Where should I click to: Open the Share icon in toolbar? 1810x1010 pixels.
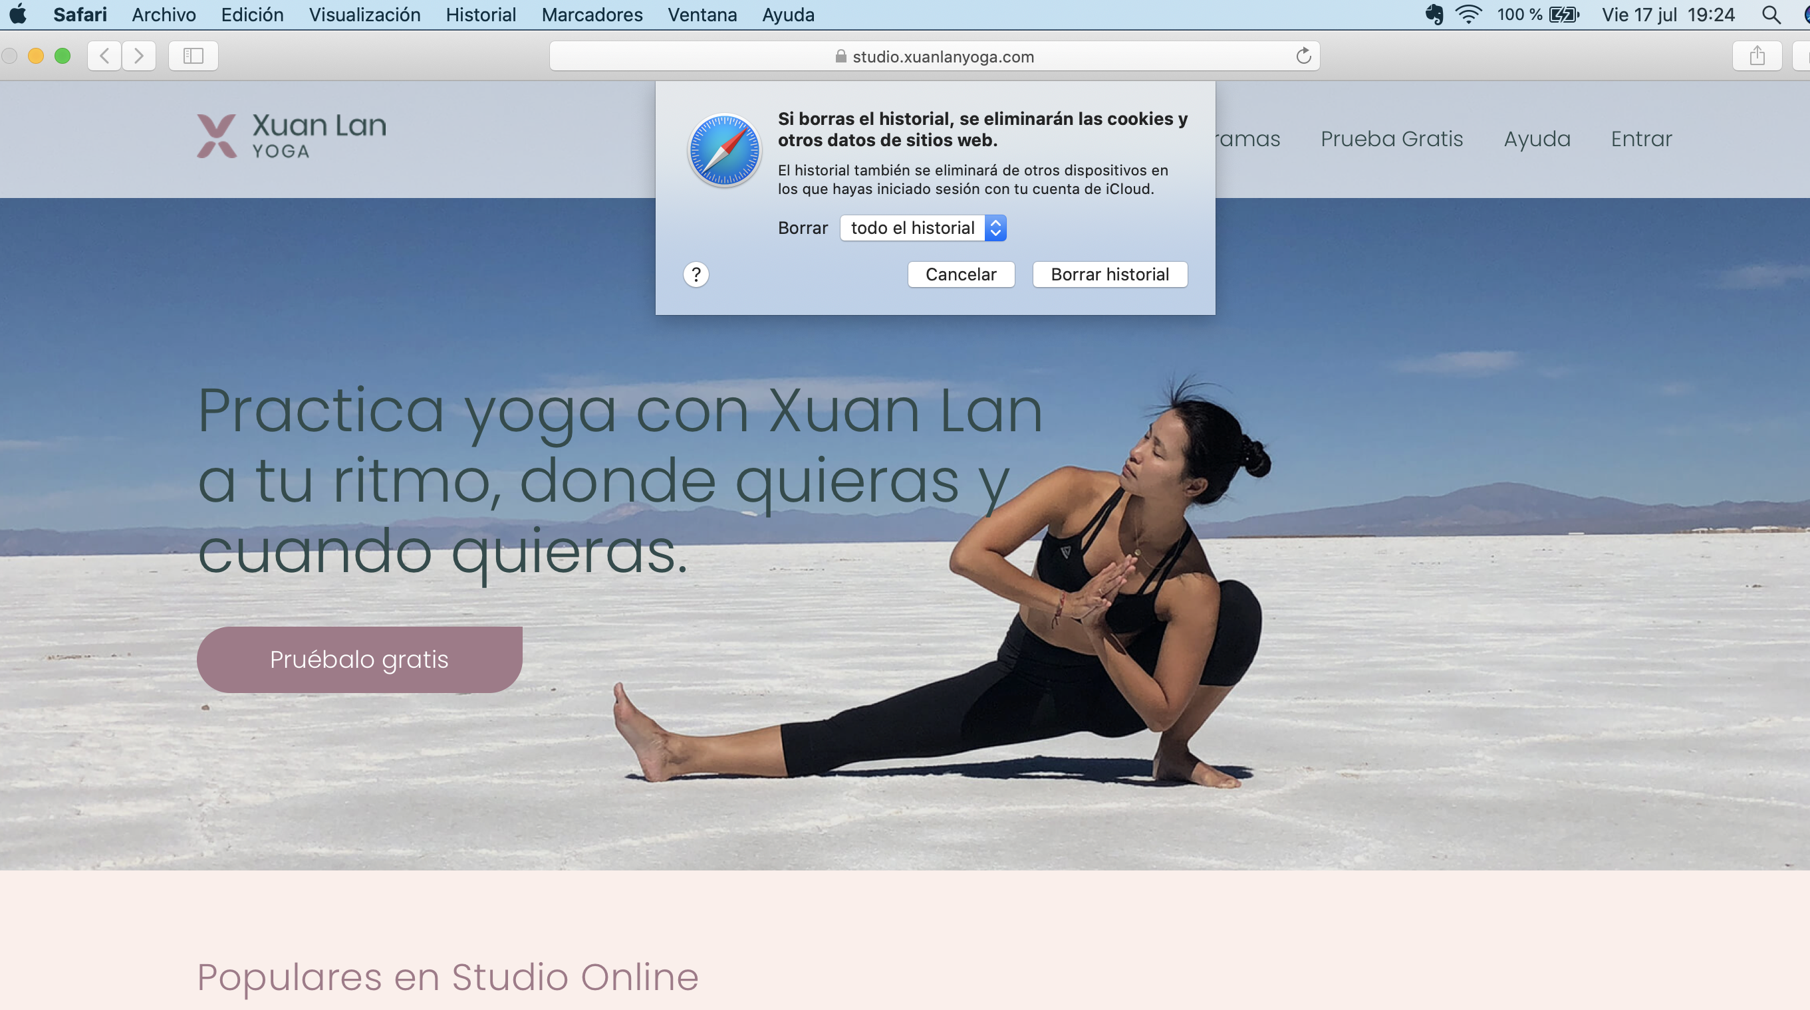tap(1757, 56)
